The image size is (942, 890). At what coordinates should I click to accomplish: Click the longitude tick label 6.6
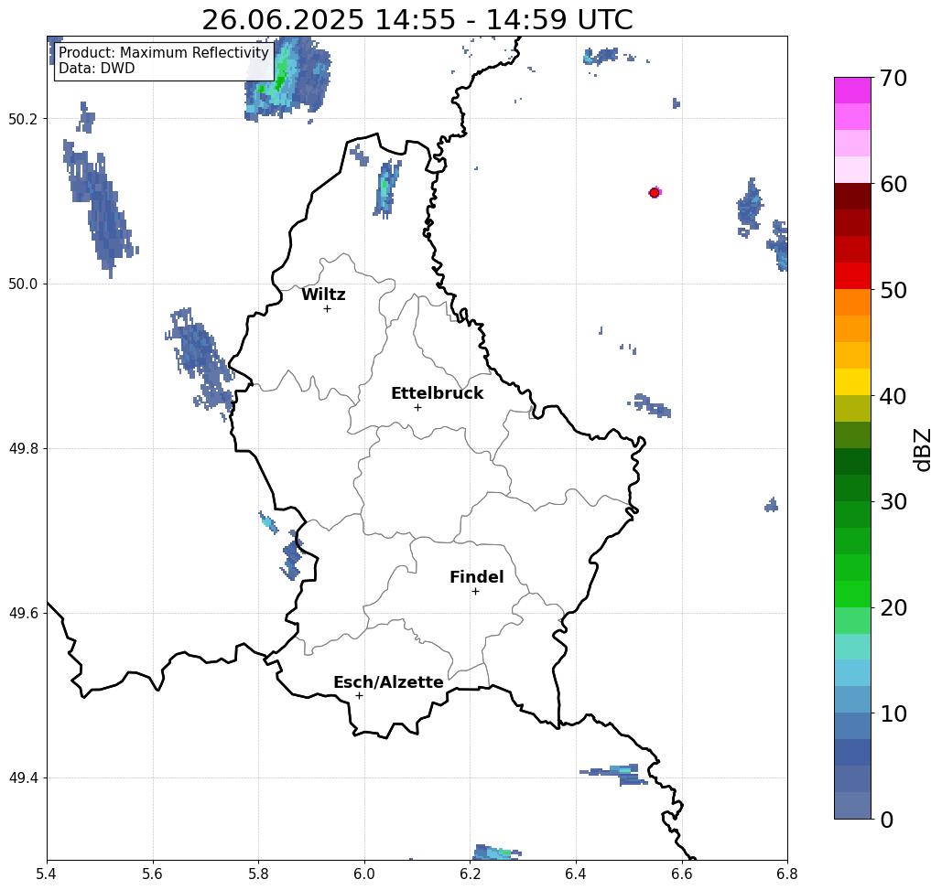coord(681,874)
